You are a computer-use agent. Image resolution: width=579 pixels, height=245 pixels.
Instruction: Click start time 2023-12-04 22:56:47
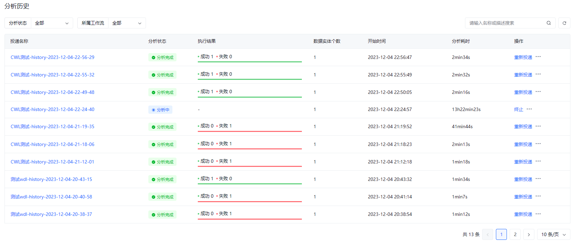pyautogui.click(x=390, y=57)
